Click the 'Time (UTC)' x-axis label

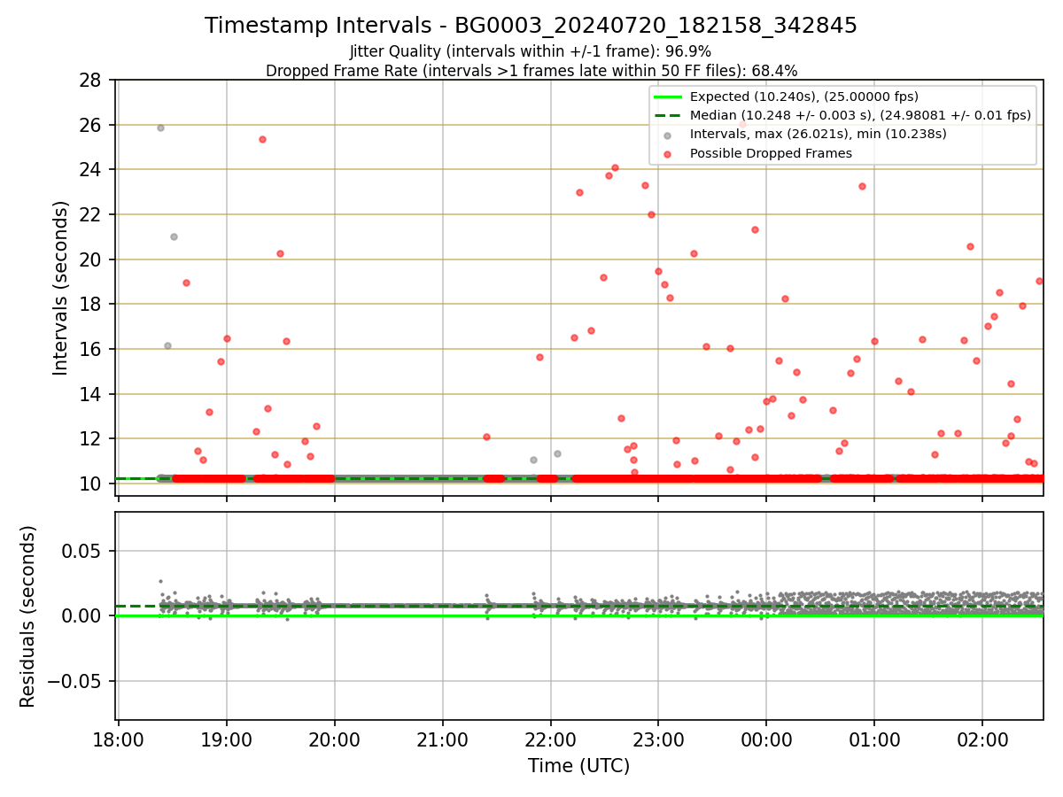pyautogui.click(x=578, y=766)
